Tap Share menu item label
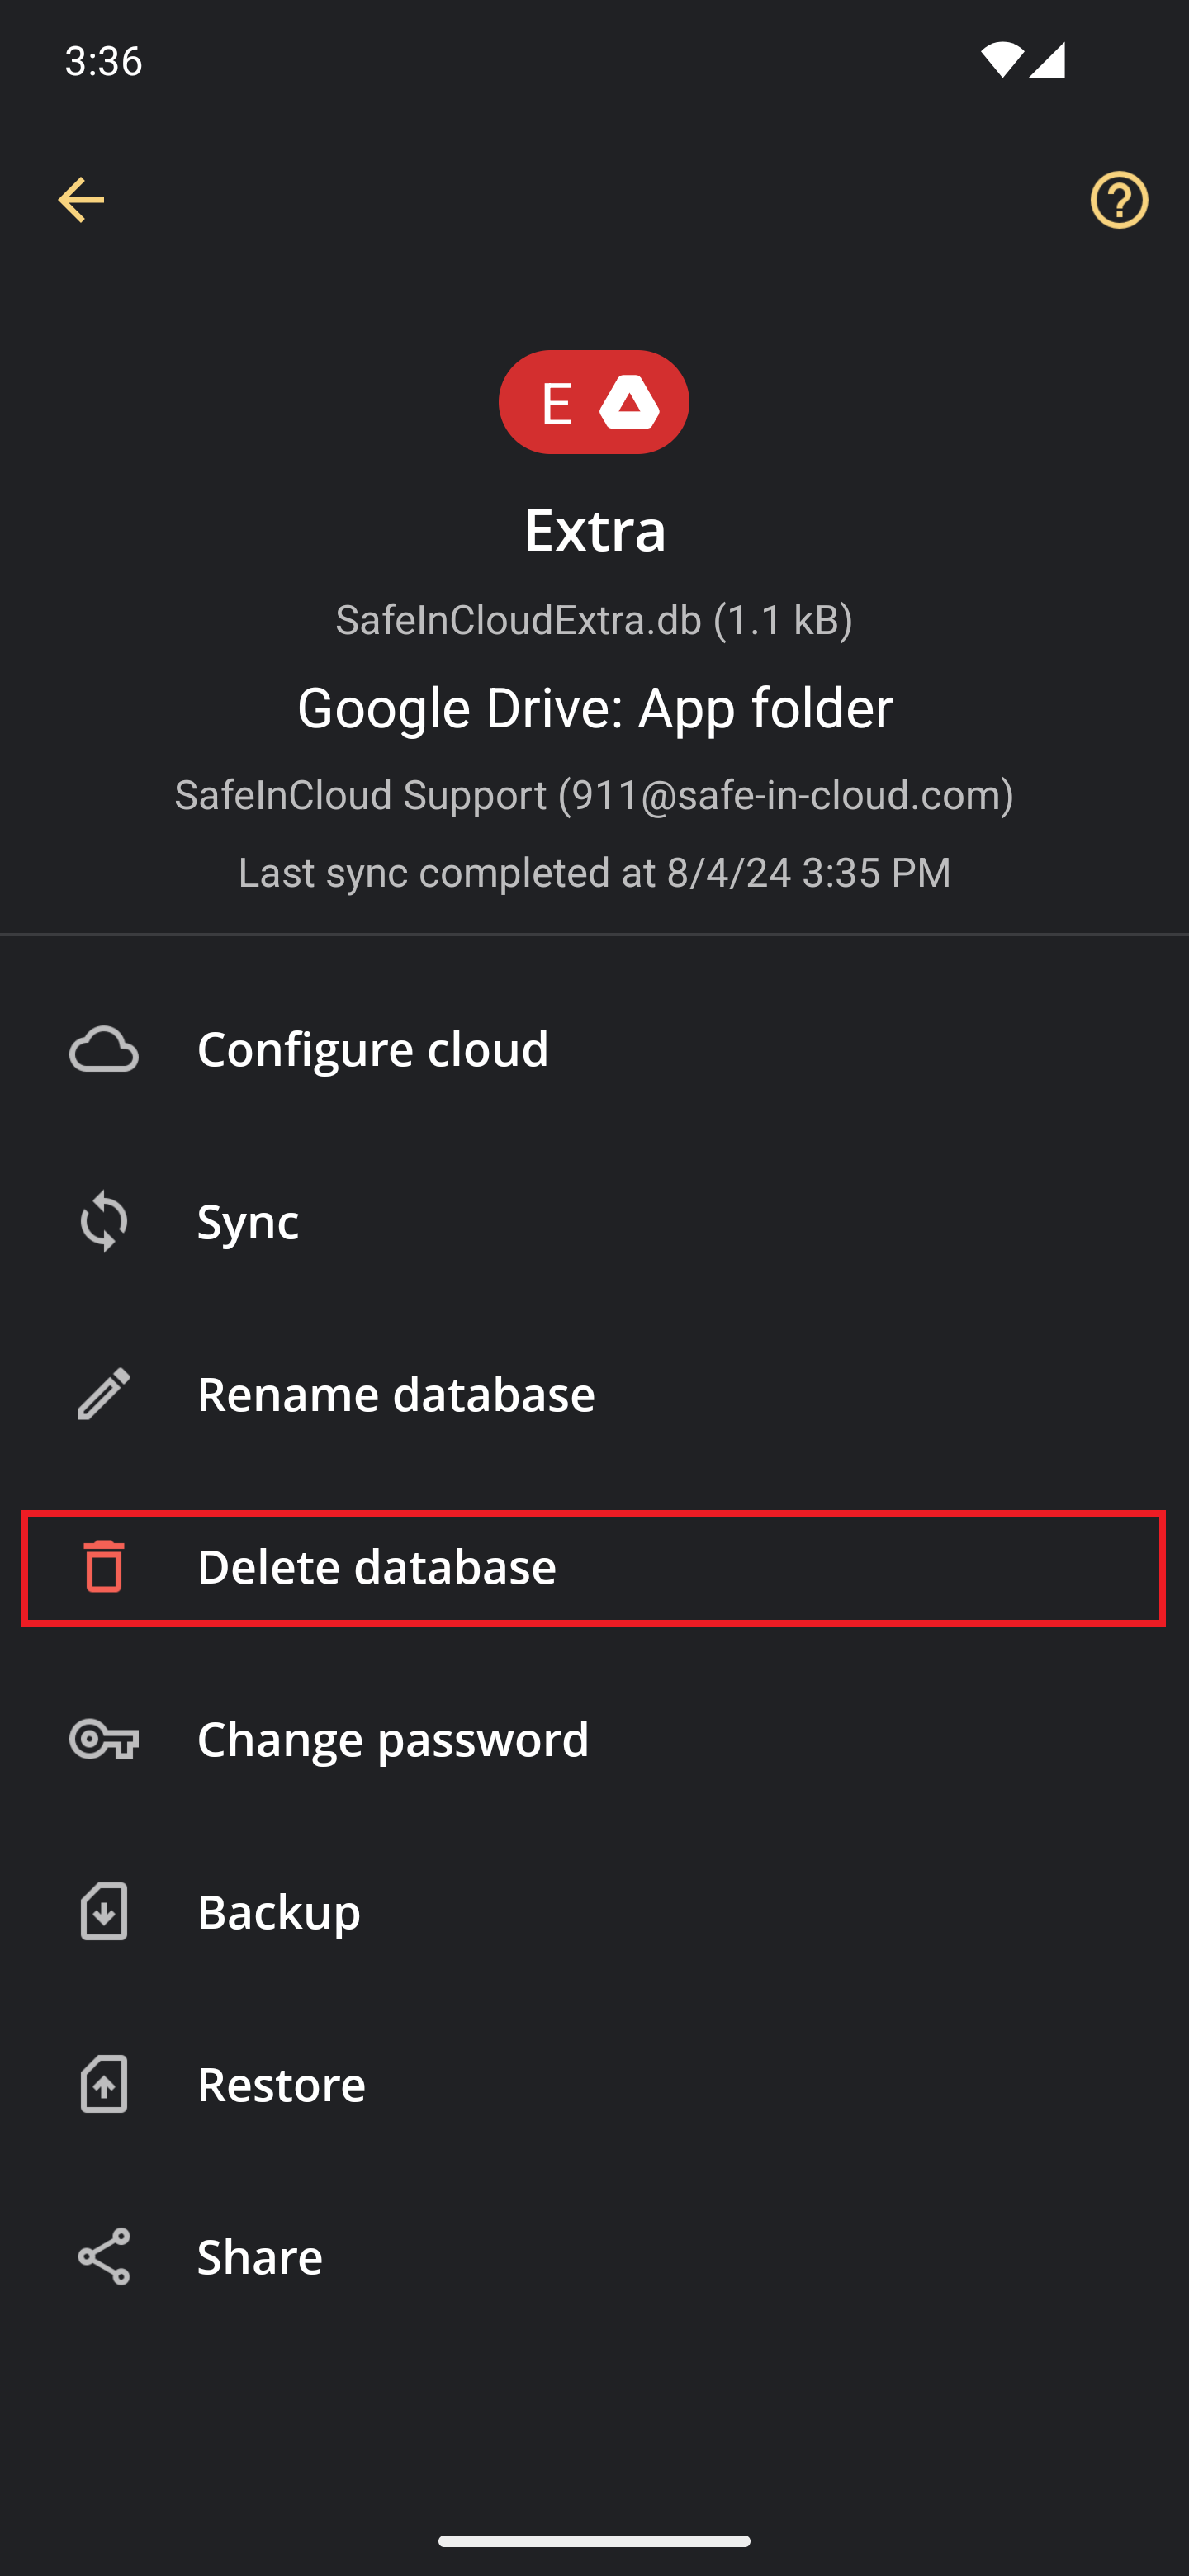This screenshot has width=1189, height=2576. click(x=260, y=2257)
